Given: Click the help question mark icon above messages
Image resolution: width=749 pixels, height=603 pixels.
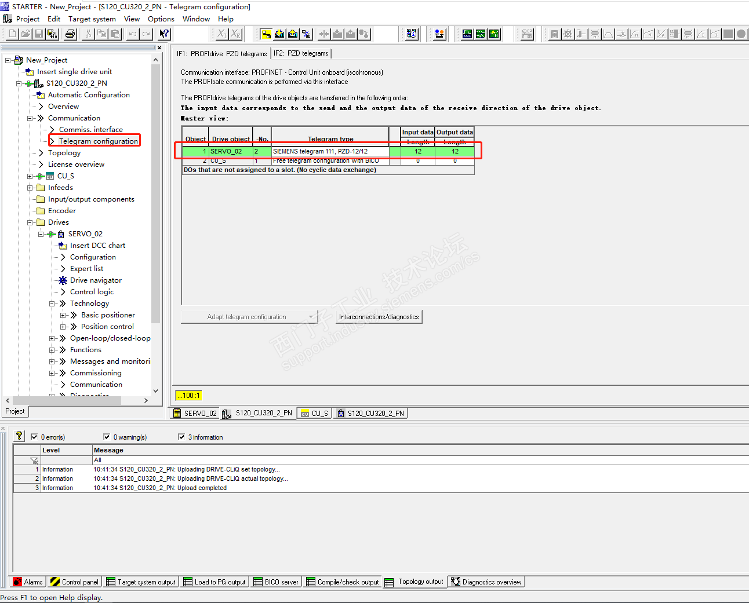Looking at the screenshot, I should tap(19, 436).
